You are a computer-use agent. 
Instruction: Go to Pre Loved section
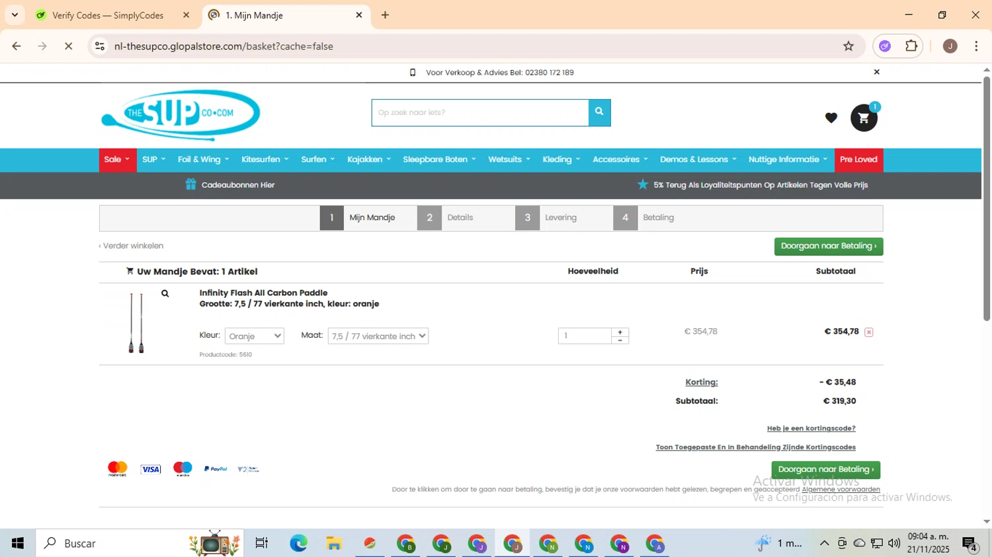[858, 160]
